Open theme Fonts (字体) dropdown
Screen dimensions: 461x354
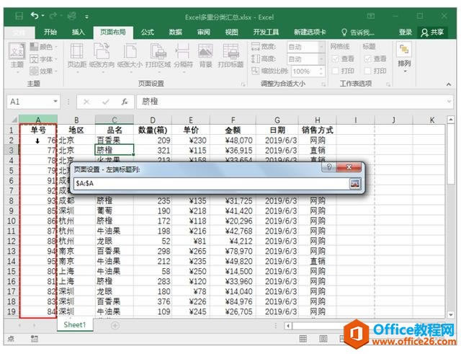pyautogui.click(x=43, y=59)
